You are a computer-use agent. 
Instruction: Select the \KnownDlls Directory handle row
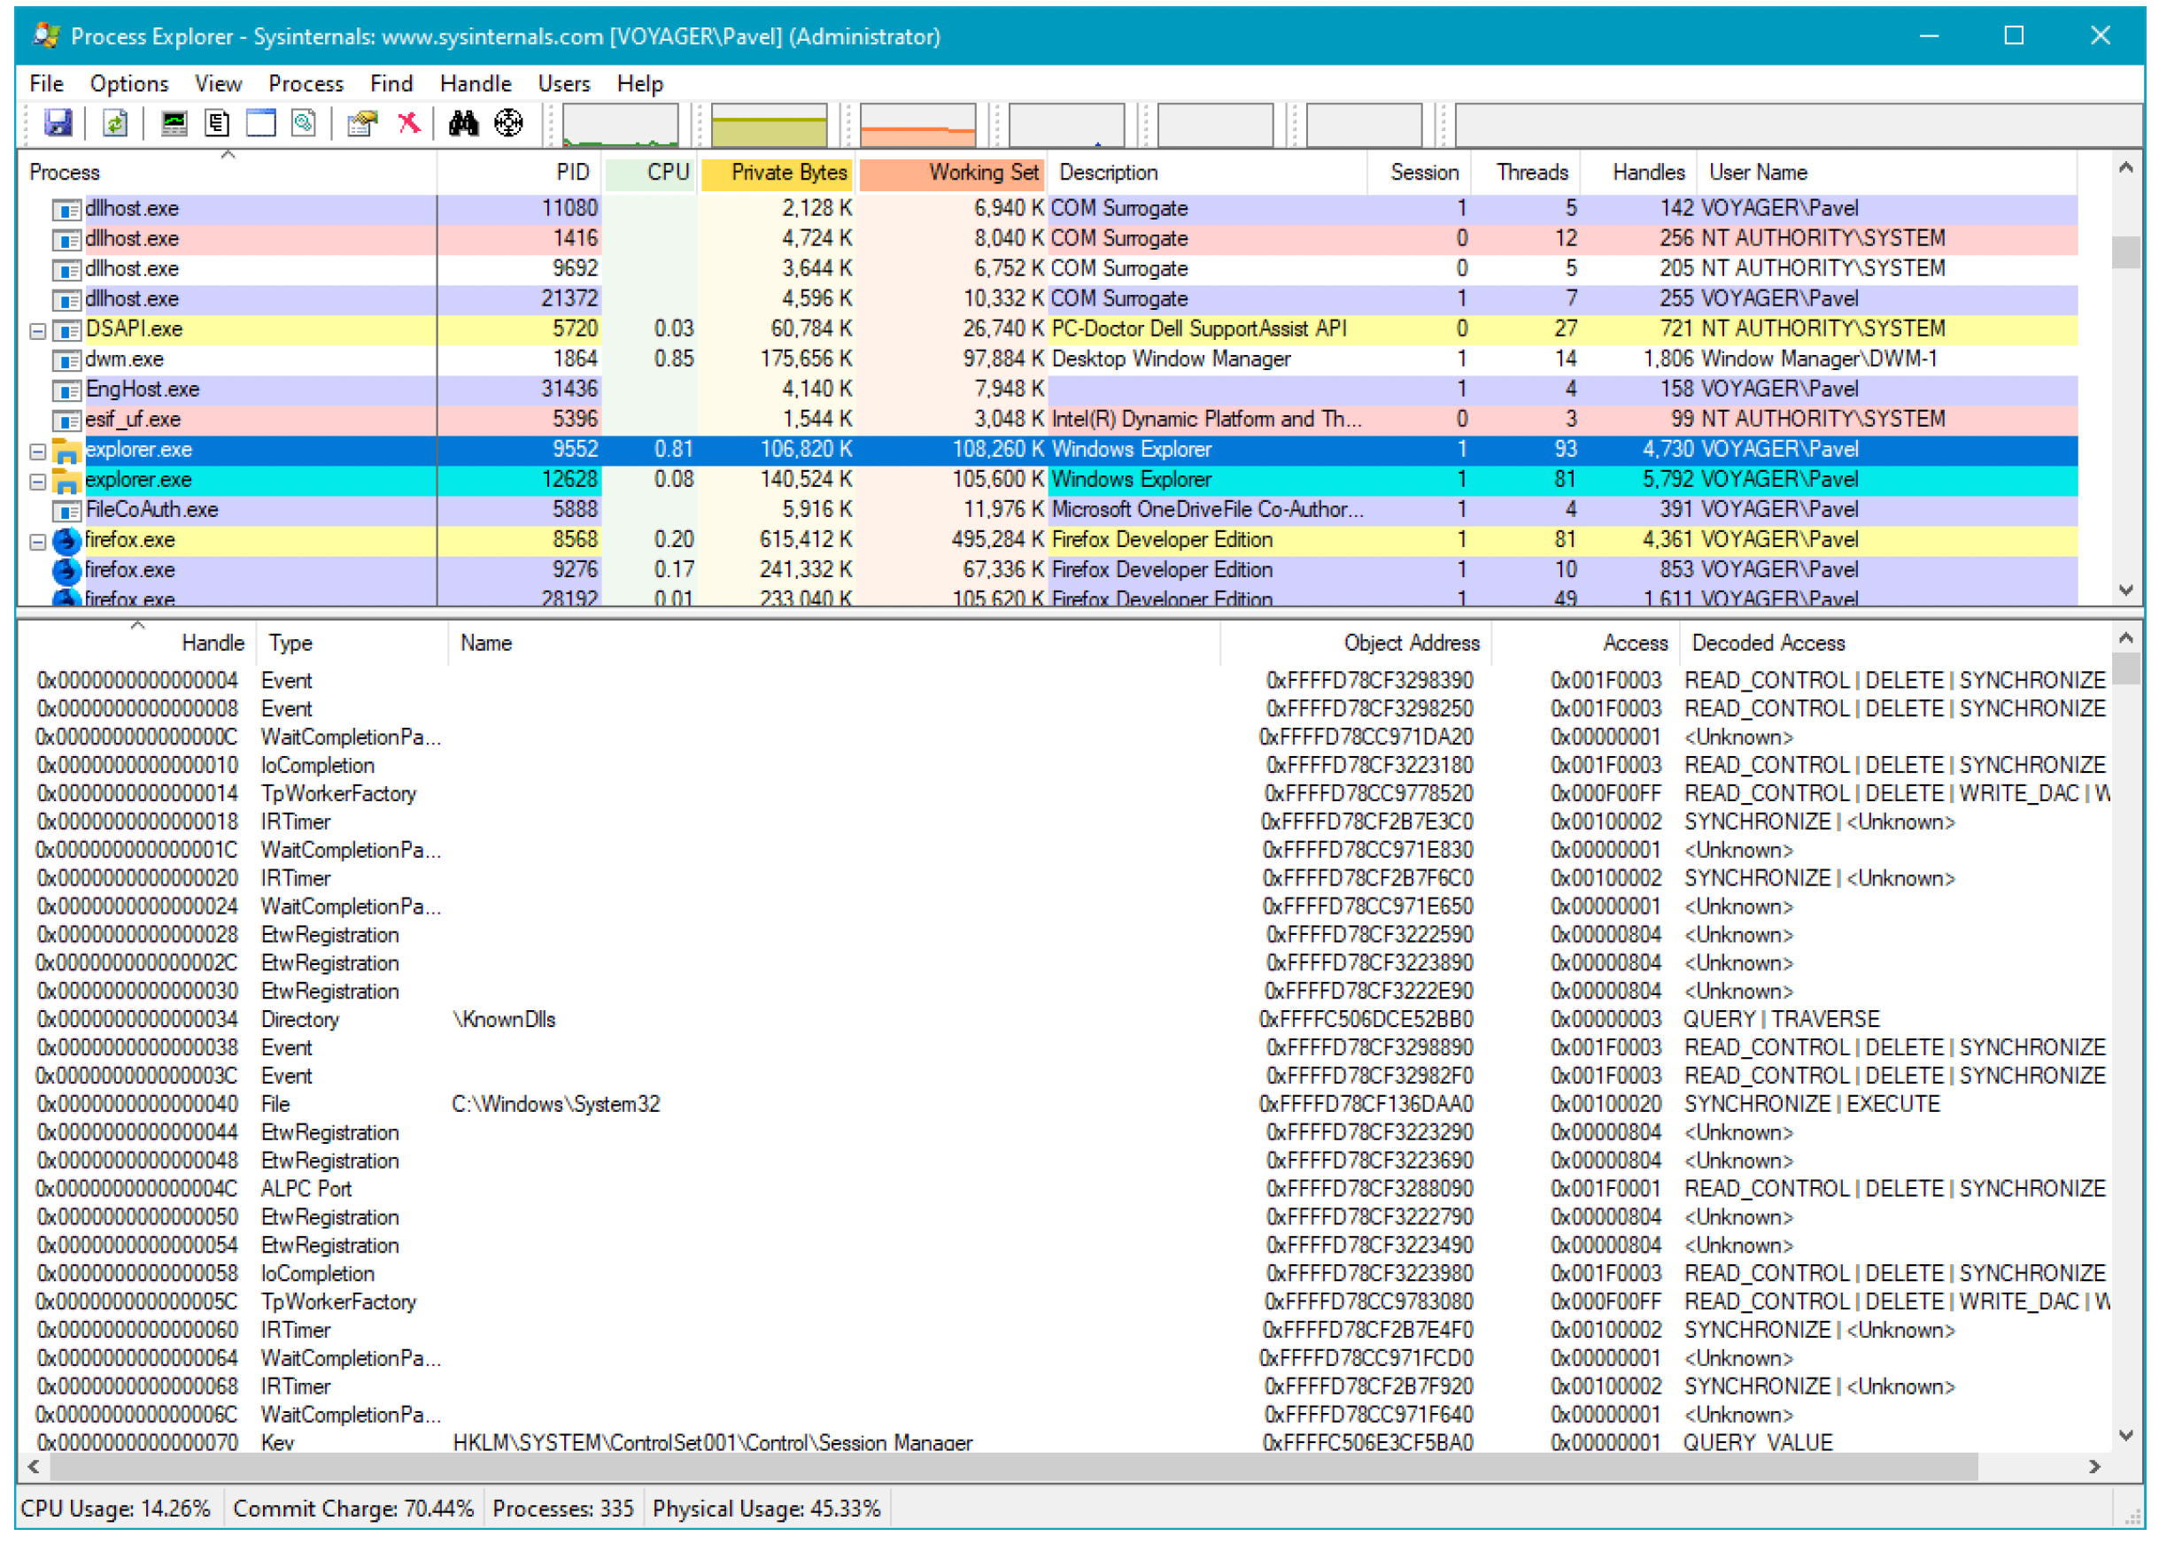click(1065, 1019)
